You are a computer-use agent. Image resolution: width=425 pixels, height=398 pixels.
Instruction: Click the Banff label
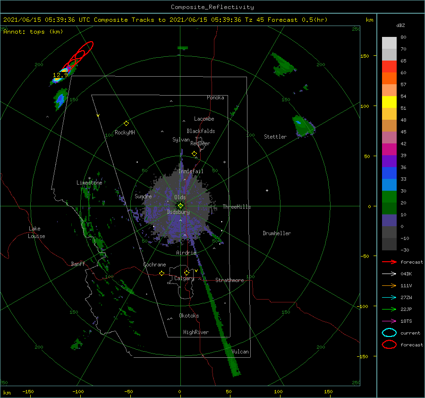78,264
